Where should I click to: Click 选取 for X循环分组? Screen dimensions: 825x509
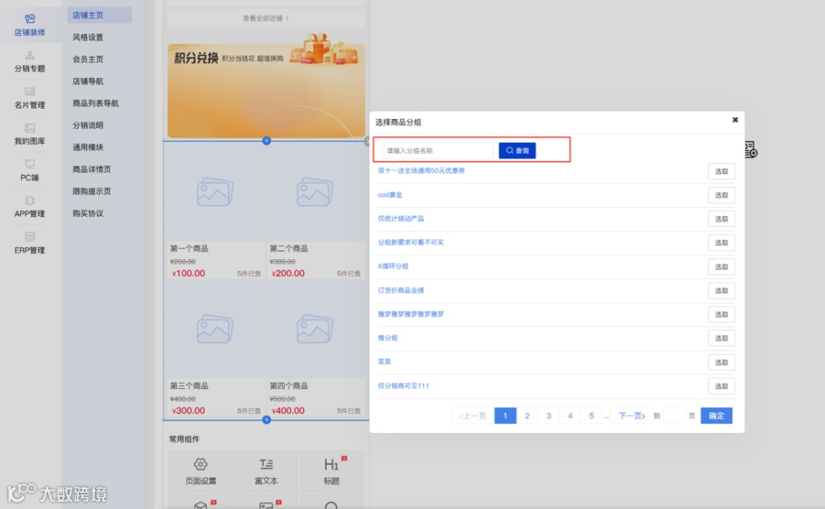click(721, 267)
